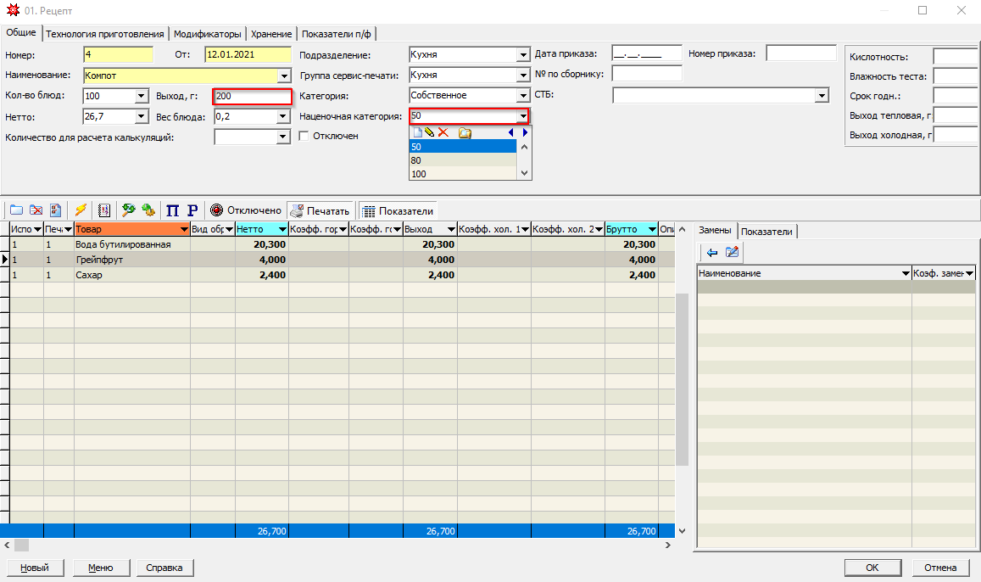Open the Хранение tab
Screen dimensions: 981x582
pyautogui.click(x=271, y=34)
